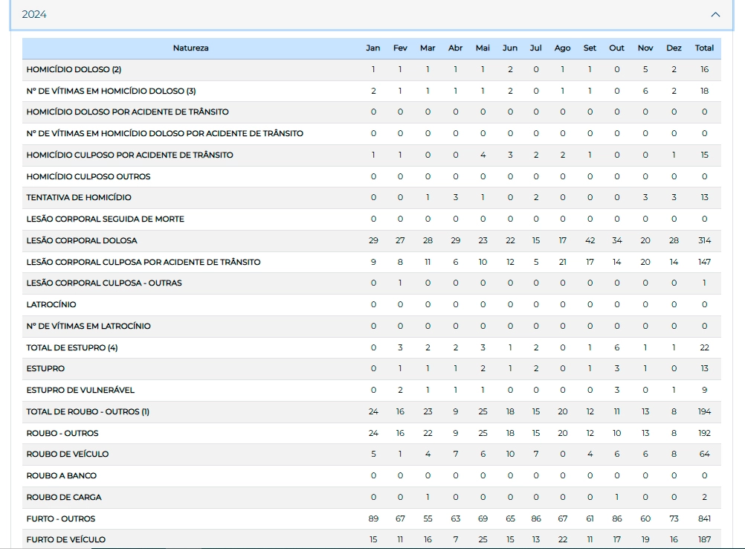Click the Jul column header

(535, 48)
